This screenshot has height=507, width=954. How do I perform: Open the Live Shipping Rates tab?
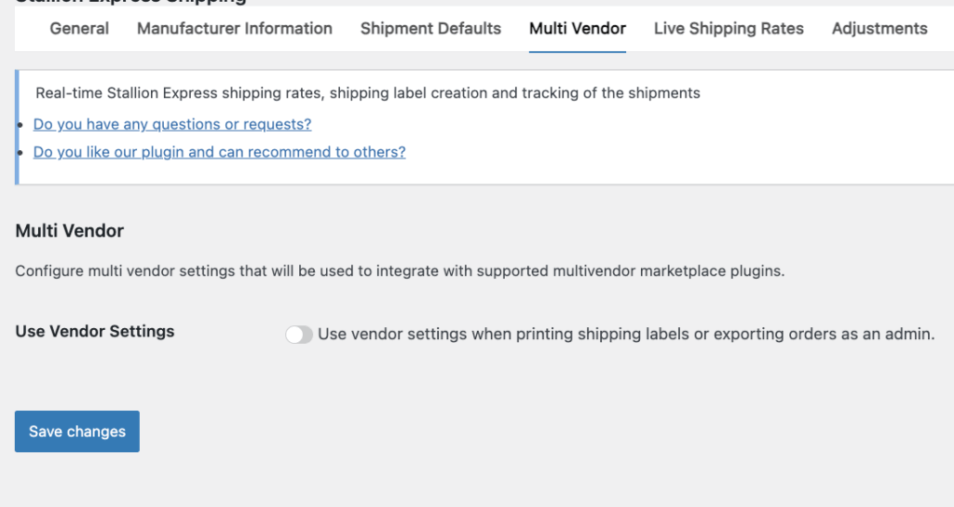point(729,29)
